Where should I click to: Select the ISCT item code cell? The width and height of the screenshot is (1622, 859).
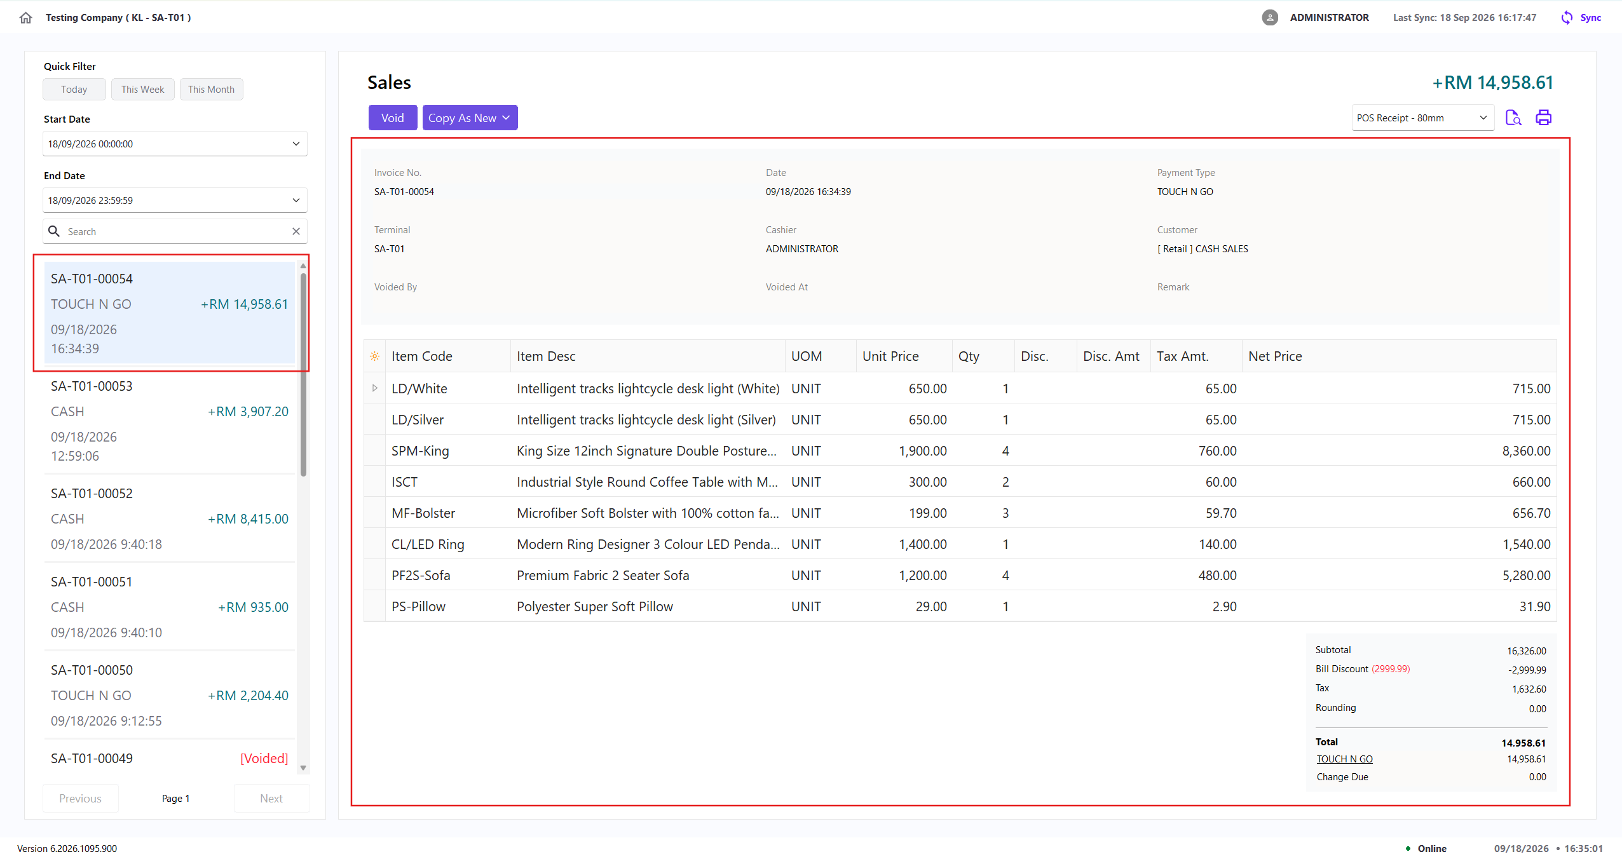click(x=447, y=482)
